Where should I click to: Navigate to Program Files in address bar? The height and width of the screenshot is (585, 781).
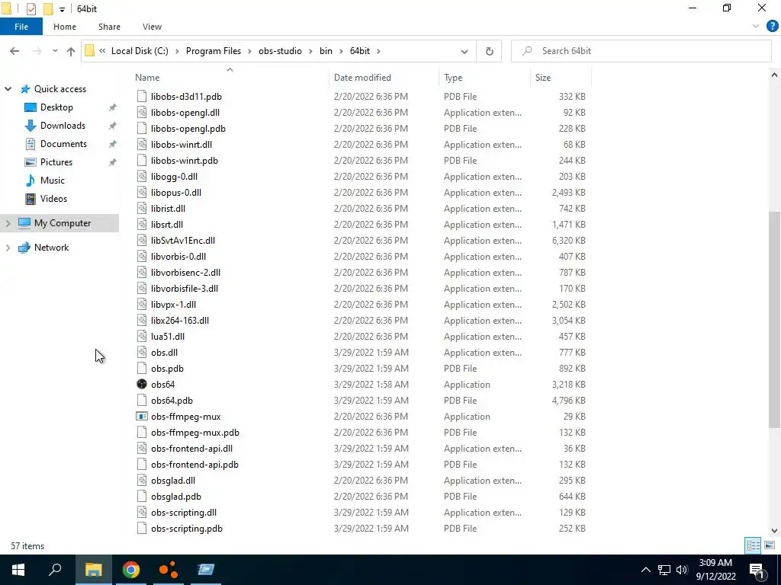click(x=214, y=51)
